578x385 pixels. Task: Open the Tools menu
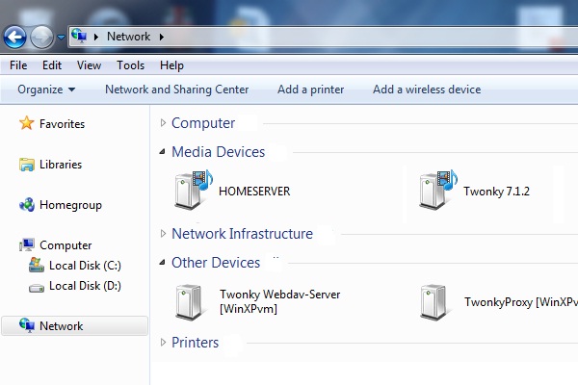pyautogui.click(x=131, y=65)
